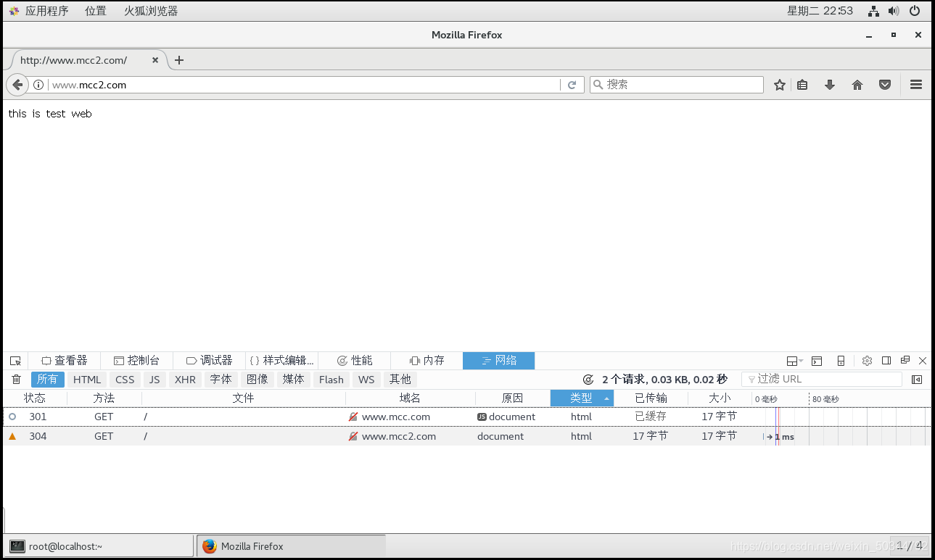Open developer tools settings gear

click(x=867, y=361)
